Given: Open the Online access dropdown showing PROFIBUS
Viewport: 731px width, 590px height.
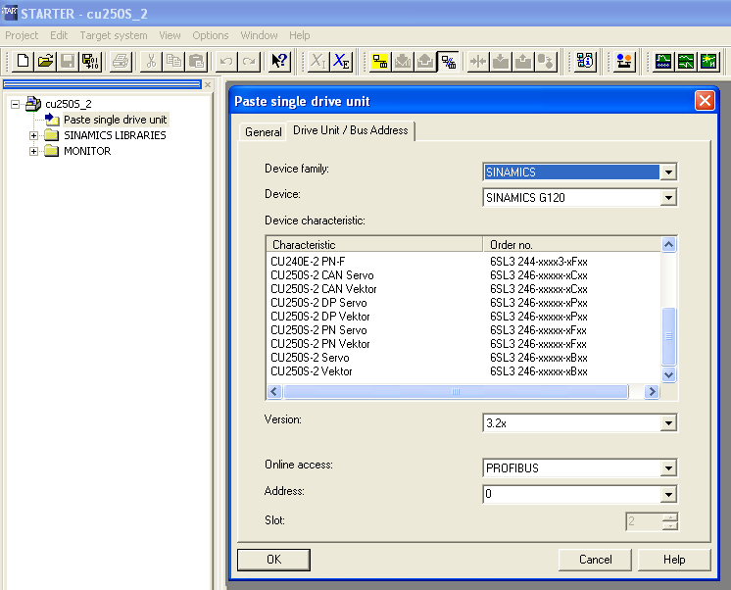Looking at the screenshot, I should tap(668, 467).
